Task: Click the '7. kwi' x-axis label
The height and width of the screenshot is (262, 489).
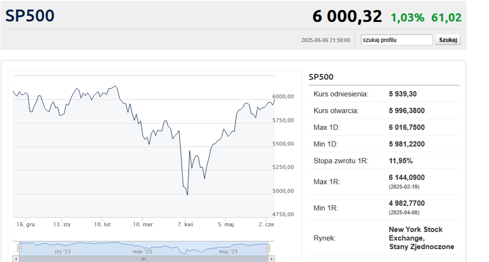Action: [x=186, y=224]
